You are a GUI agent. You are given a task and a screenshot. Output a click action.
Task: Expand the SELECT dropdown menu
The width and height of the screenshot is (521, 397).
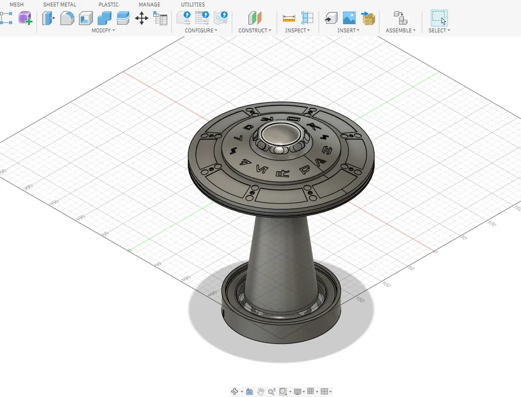pyautogui.click(x=439, y=30)
